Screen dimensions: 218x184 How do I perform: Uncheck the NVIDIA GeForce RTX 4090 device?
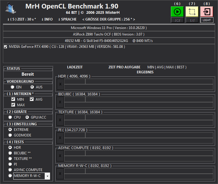pos(5,47)
